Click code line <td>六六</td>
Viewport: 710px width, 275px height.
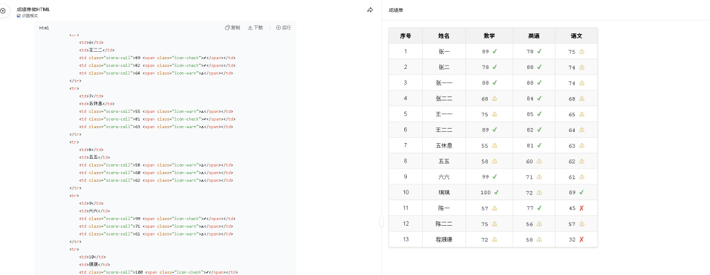(x=94, y=211)
